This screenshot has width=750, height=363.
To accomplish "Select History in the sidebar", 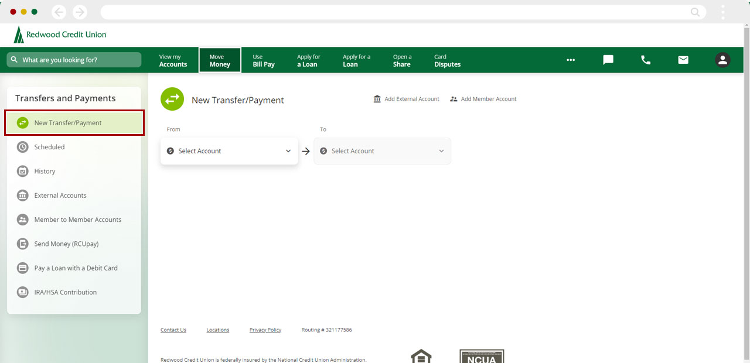I will [x=74, y=171].
